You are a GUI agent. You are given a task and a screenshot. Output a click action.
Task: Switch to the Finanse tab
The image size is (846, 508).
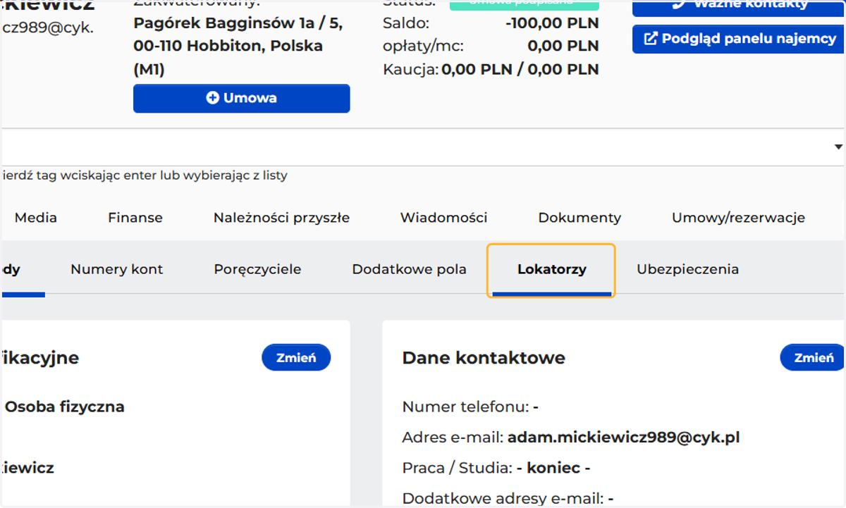135,218
